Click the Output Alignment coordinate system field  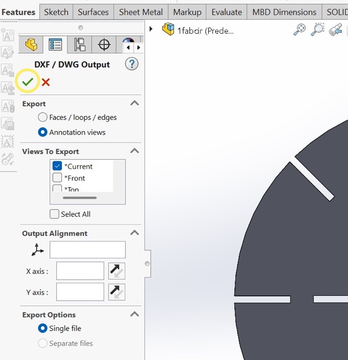point(88,250)
